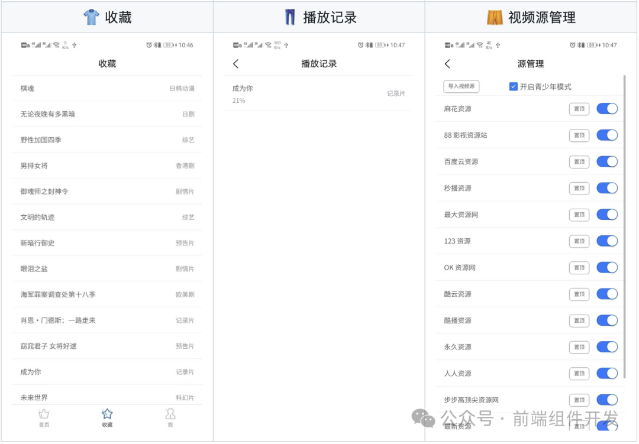Click the shorts icon beside 视频源管理 header
The width and height of the screenshot is (639, 444).
click(496, 17)
